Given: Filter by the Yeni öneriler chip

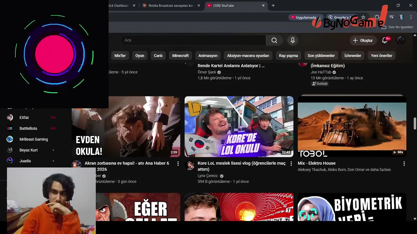Looking at the screenshot, I should point(381,56).
